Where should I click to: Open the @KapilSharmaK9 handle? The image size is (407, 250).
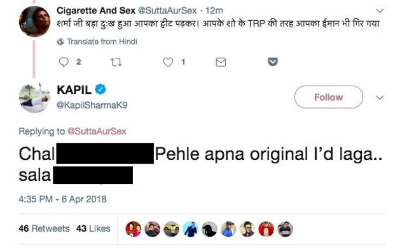(92, 105)
